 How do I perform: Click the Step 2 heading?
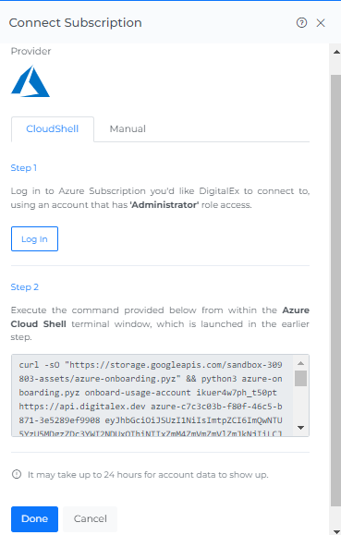[x=25, y=287]
